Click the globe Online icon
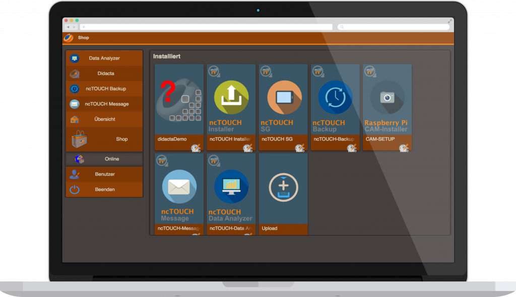Screen dimensions: 516x297 [79, 159]
